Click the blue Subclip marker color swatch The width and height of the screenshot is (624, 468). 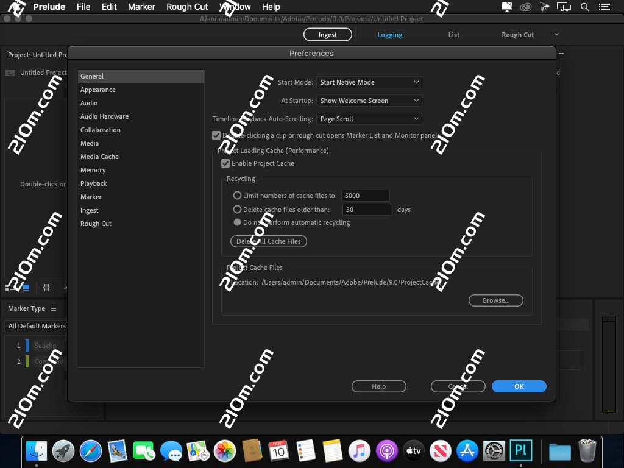click(27, 346)
